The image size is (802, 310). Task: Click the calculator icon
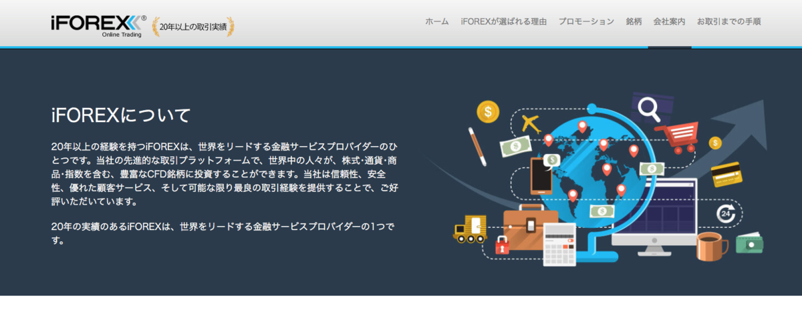(559, 244)
